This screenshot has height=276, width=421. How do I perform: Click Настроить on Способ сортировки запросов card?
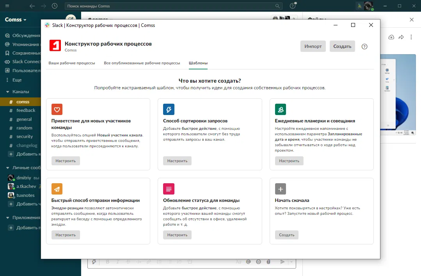(x=177, y=161)
